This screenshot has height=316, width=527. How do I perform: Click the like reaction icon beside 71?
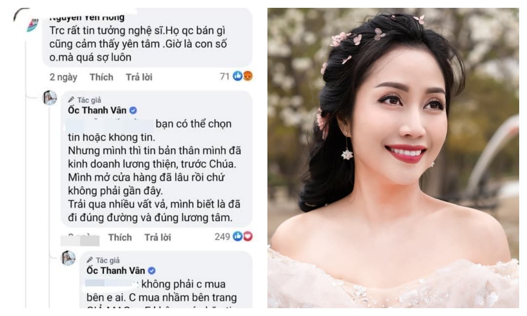click(238, 76)
